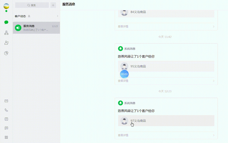Image resolution: width=228 pixels, height=143 pixels.
Task: Select the 服务消息 conversation
Action: [36, 28]
